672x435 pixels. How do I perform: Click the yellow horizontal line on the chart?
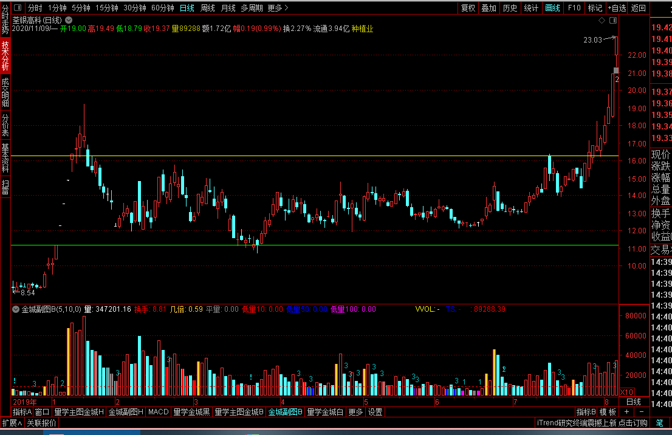click(x=315, y=156)
